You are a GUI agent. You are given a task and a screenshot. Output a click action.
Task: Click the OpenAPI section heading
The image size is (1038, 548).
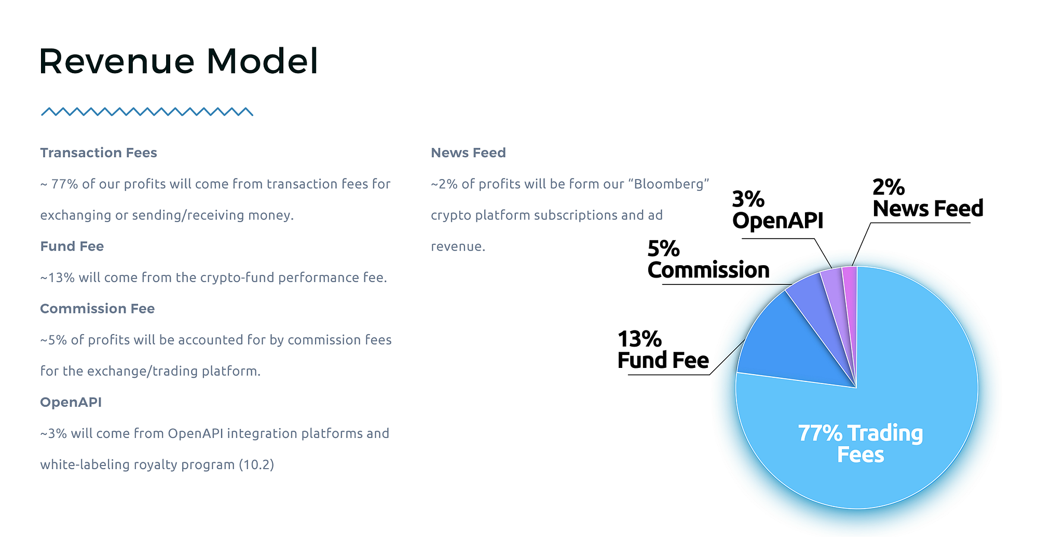point(71,402)
